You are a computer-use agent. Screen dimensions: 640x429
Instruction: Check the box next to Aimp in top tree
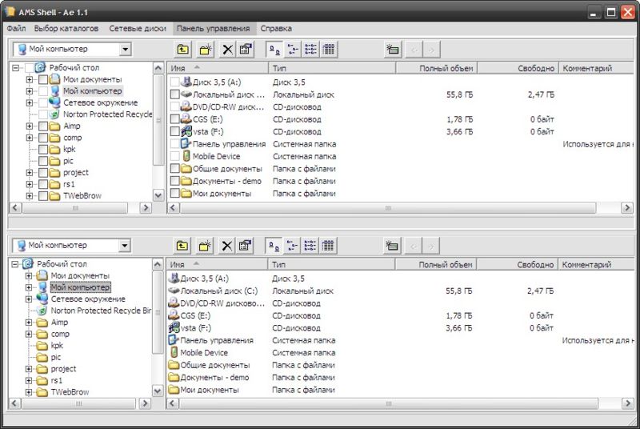[x=43, y=126]
